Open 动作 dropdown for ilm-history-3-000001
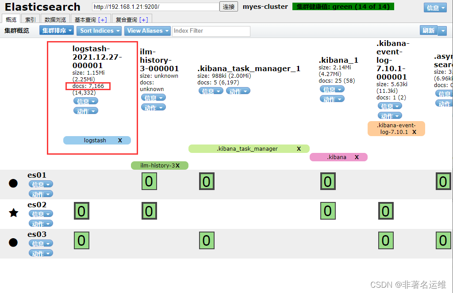The height and width of the screenshot is (293, 453). 154,108
